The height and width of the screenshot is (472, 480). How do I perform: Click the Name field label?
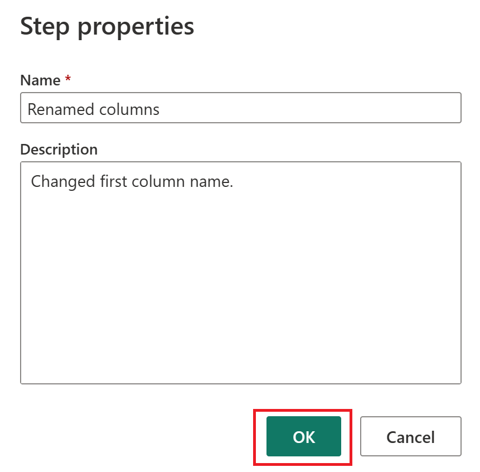[40, 80]
